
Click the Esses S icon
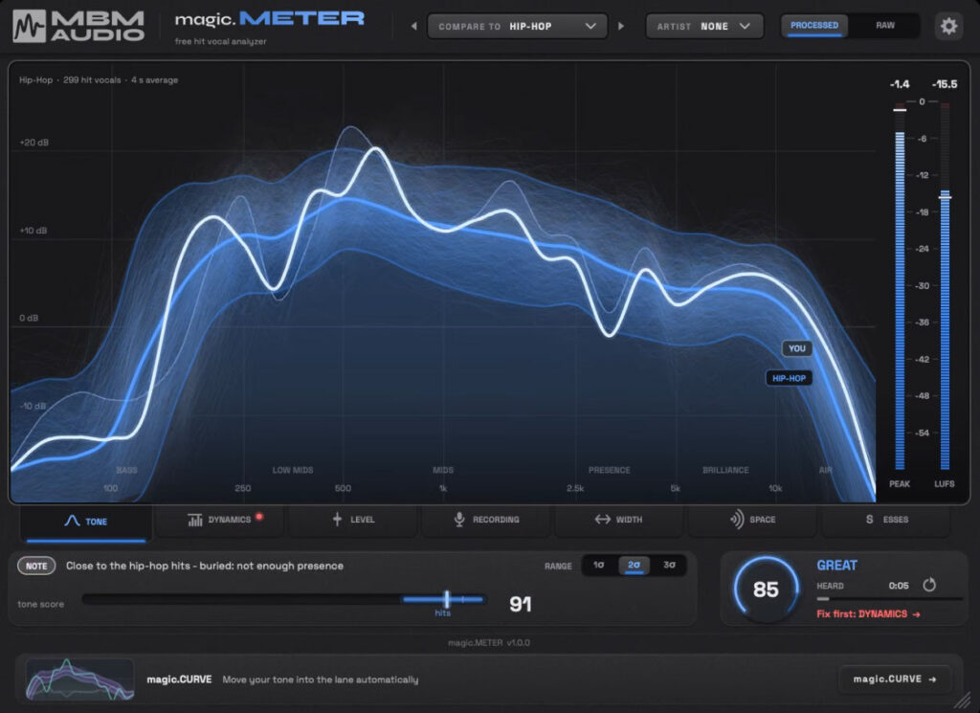point(869,520)
